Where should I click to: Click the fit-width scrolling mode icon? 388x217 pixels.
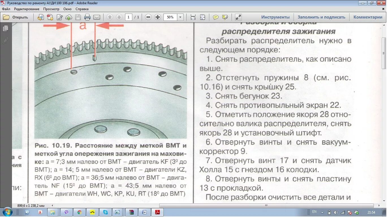(193, 17)
